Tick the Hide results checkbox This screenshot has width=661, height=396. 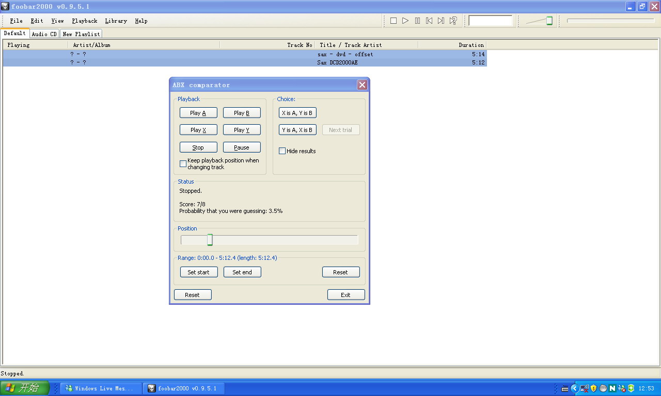282,151
